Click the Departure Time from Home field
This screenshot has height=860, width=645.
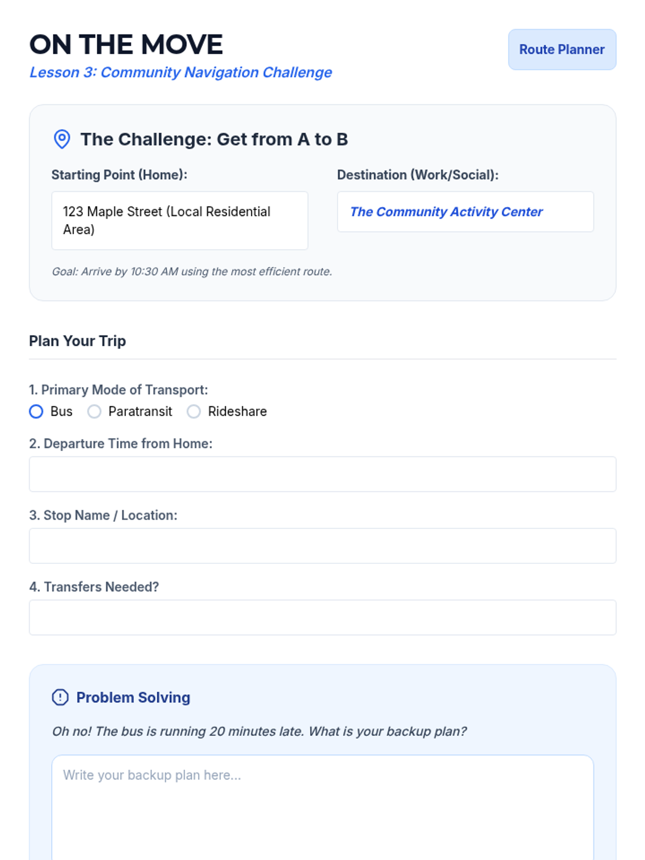tap(322, 474)
